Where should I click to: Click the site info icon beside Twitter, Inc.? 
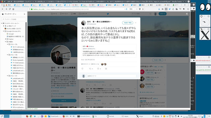[x=30, y=9]
